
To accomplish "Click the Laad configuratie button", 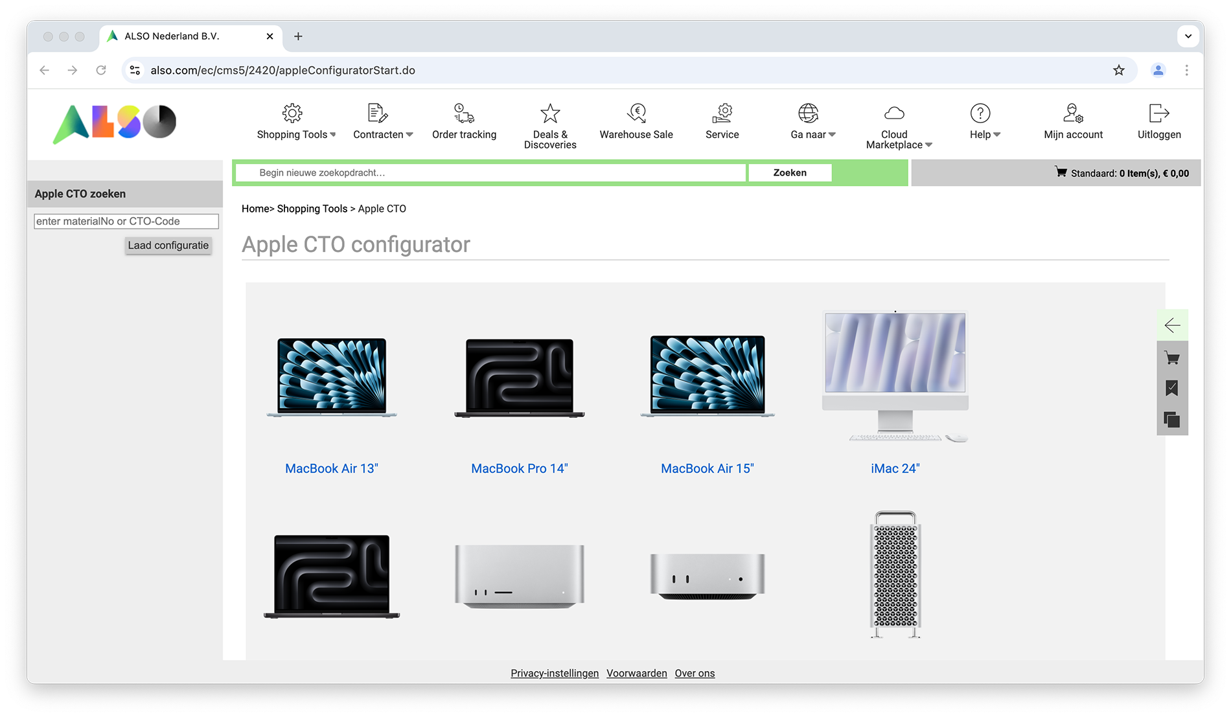I will (168, 245).
